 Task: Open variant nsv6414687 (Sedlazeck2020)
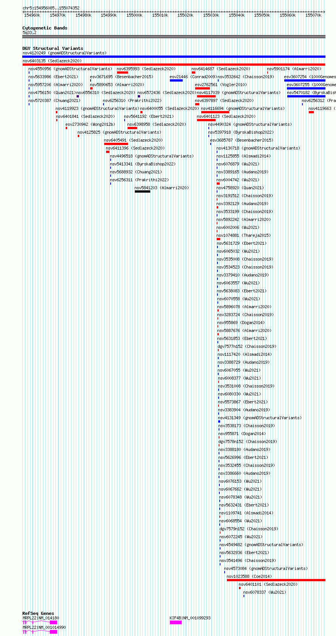[221, 69]
